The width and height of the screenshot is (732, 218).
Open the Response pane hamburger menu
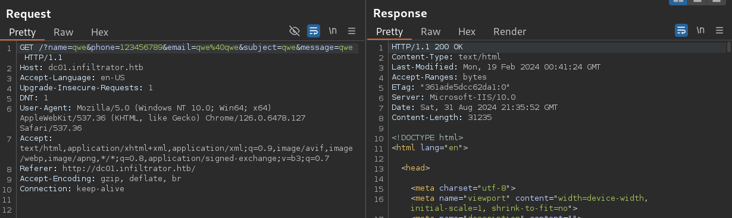[720, 30]
